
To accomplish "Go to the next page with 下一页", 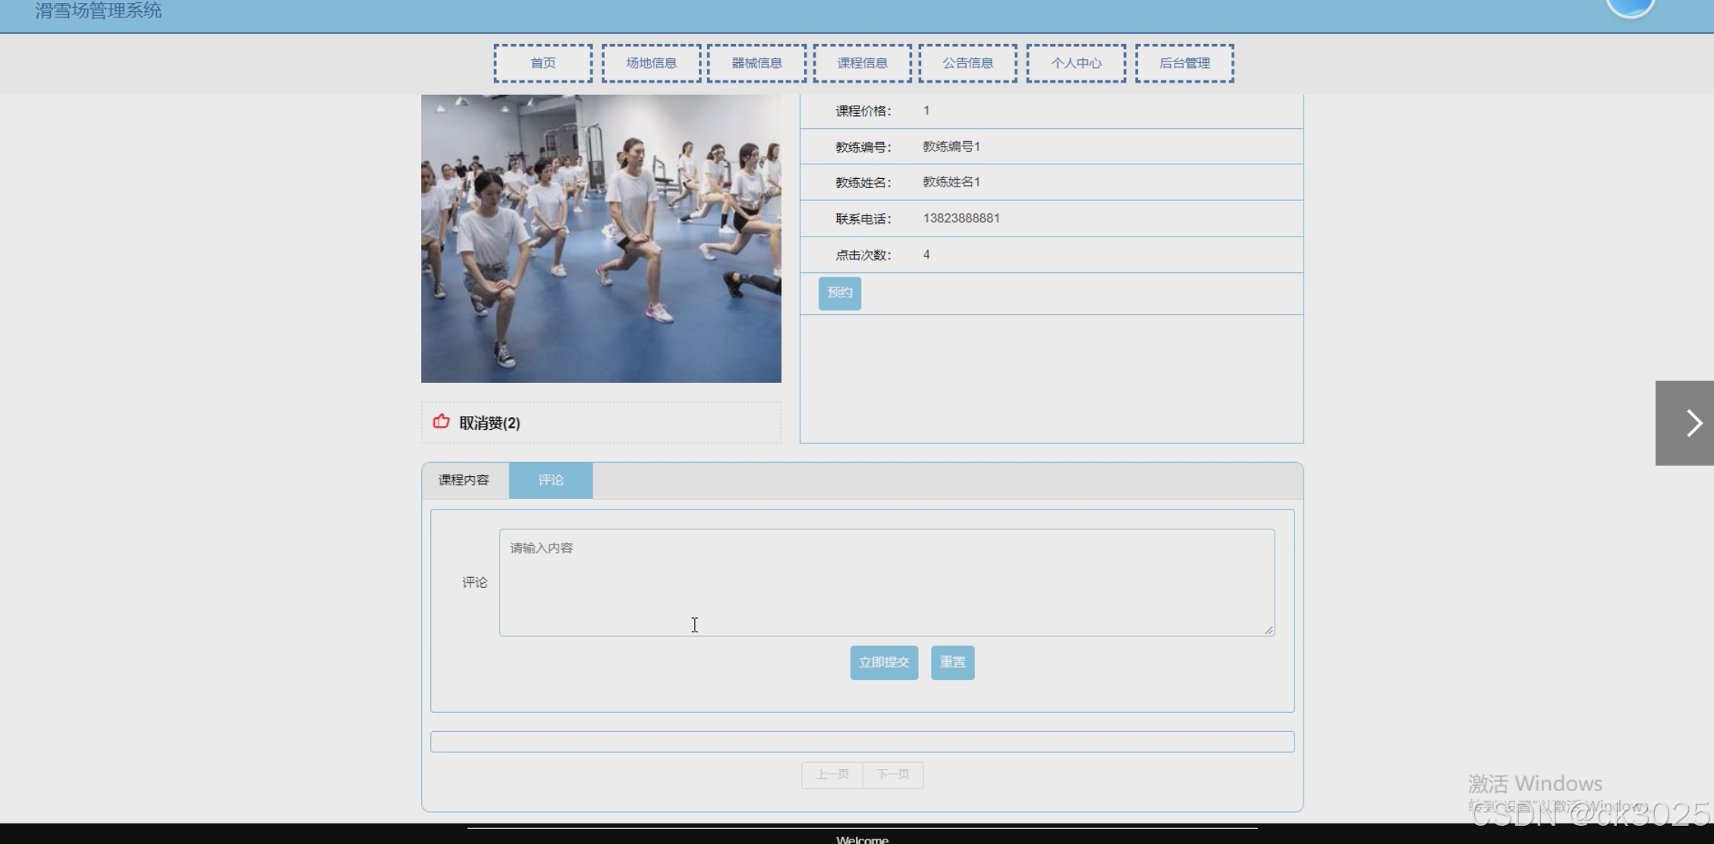I will coord(893,774).
